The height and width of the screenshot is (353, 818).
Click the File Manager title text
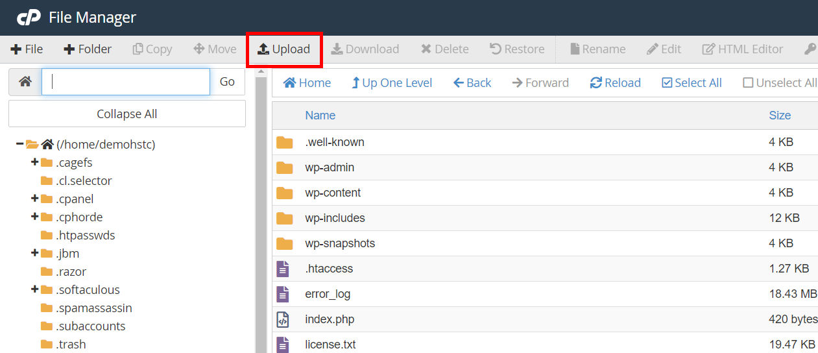point(93,18)
